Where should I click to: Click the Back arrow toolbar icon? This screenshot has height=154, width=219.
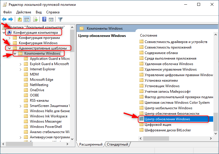coord(4,19)
